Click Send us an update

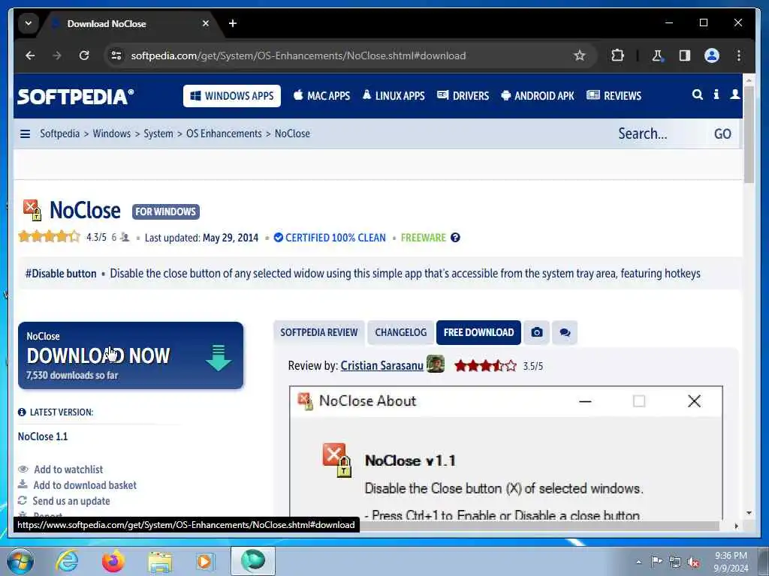71,501
